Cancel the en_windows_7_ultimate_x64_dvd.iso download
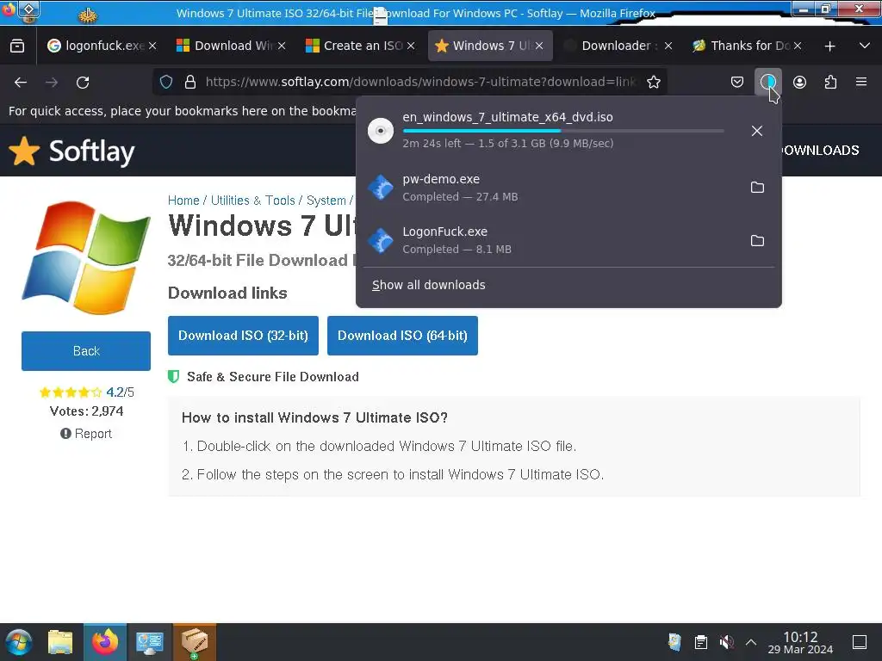 pos(757,131)
